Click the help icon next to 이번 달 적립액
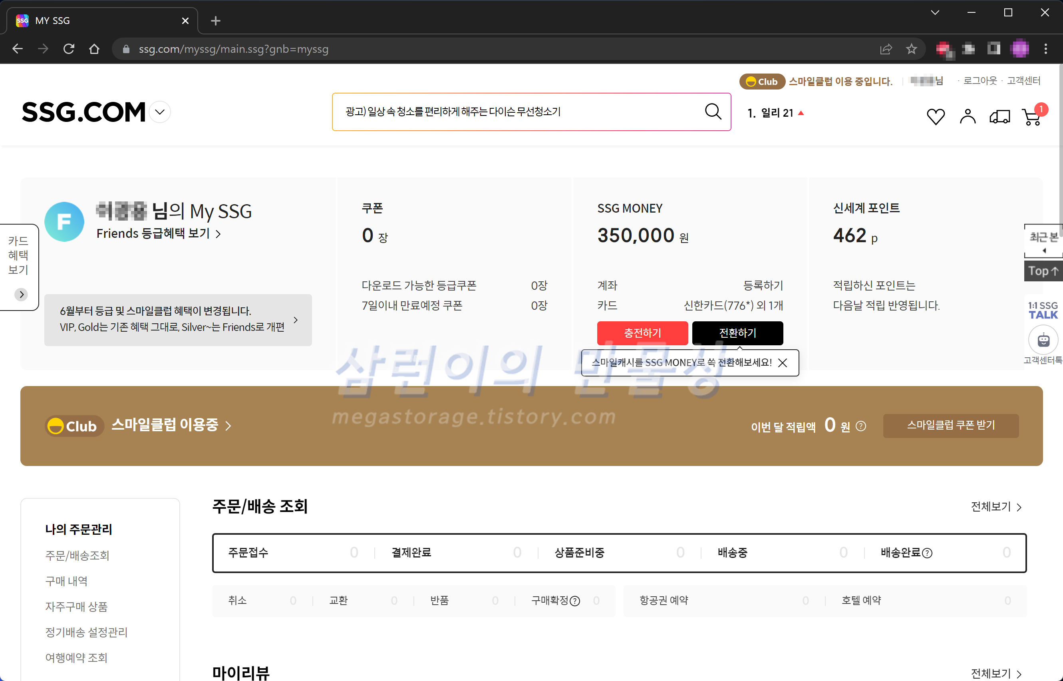1063x681 pixels. click(860, 426)
